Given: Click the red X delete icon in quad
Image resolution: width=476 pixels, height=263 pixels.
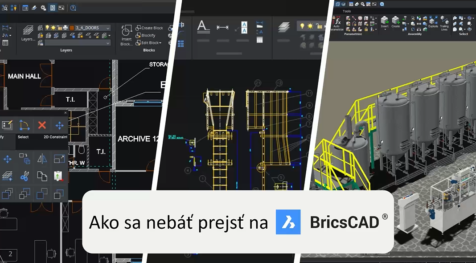Looking at the screenshot, I should [42, 125].
